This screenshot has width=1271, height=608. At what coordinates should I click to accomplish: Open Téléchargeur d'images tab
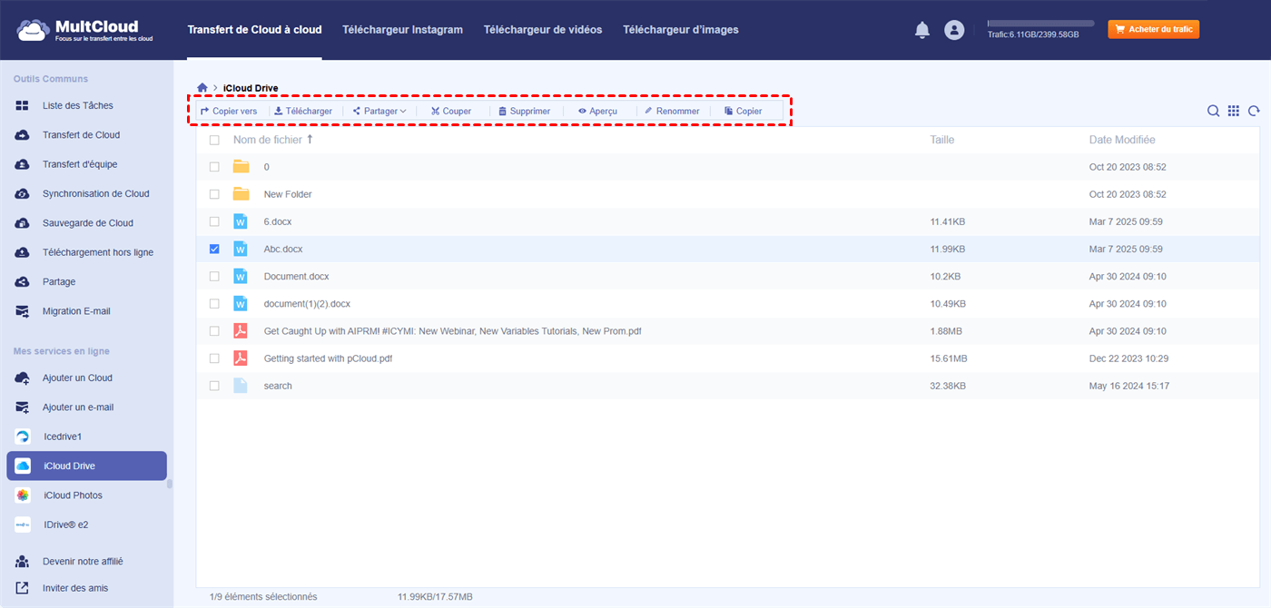click(x=681, y=30)
